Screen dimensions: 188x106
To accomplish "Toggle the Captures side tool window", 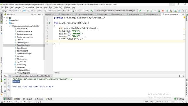I will [x=1, y=30].
